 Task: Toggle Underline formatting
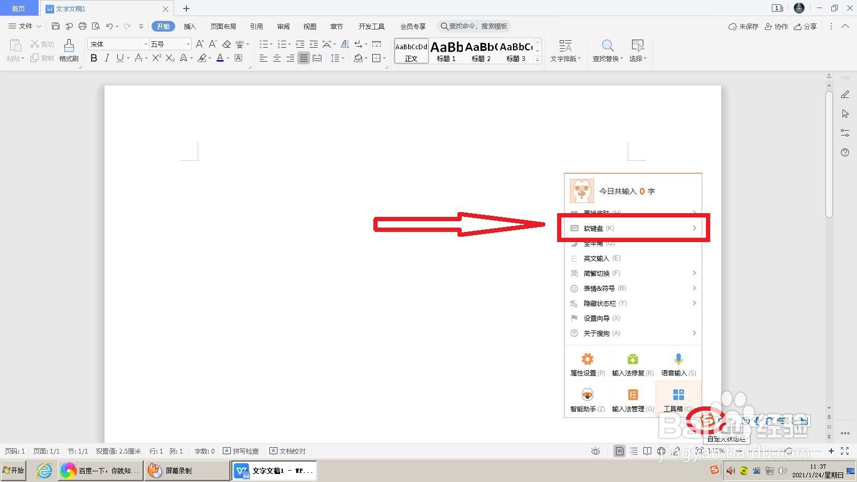(120, 58)
